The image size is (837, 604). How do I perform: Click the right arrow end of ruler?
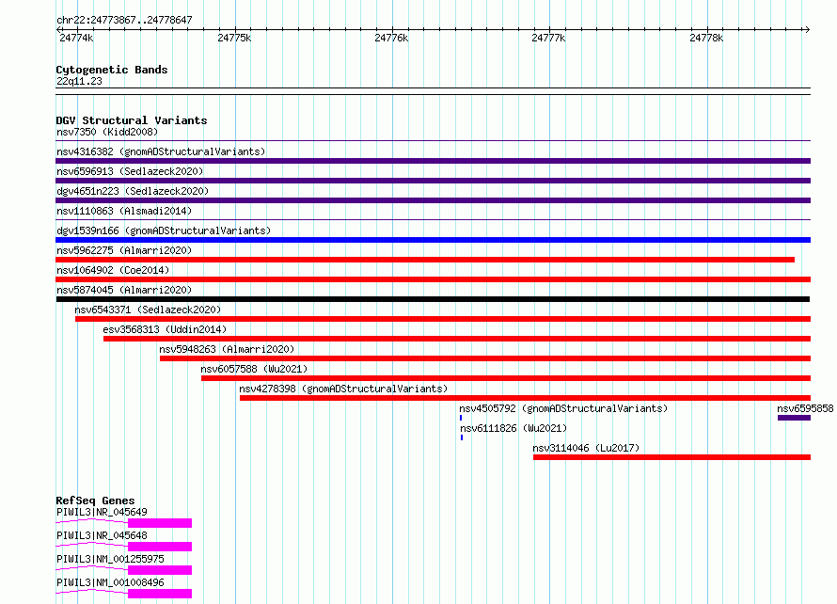807,29
